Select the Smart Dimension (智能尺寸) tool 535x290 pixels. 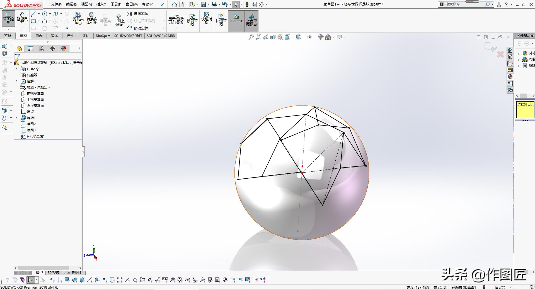pos(22,17)
